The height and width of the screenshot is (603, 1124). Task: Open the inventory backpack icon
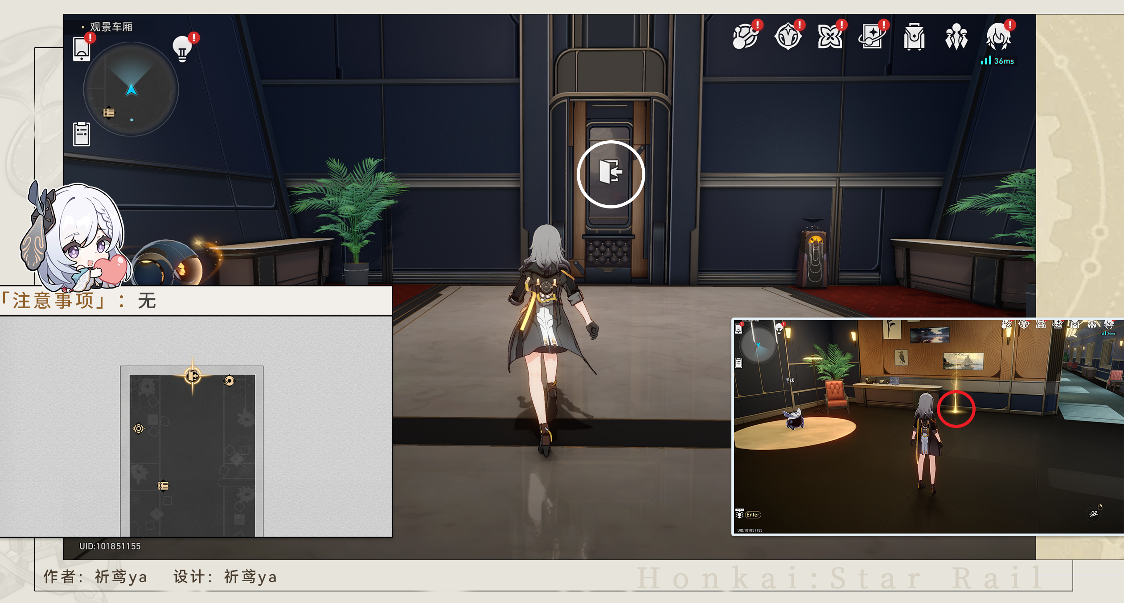click(x=914, y=37)
